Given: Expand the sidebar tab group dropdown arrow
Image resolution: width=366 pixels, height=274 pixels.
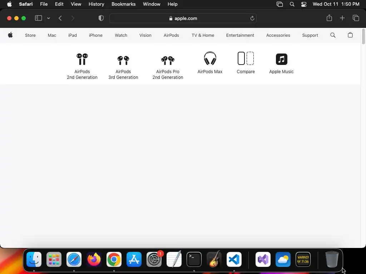Looking at the screenshot, I should pyautogui.click(x=49, y=18).
